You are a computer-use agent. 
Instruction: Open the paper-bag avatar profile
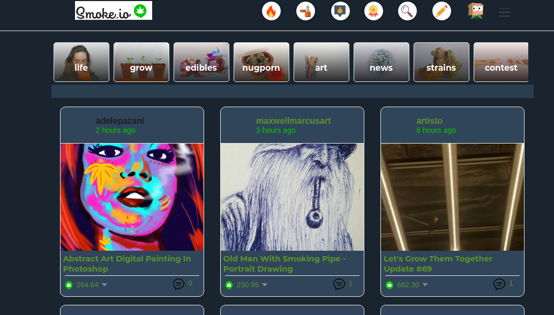(476, 11)
